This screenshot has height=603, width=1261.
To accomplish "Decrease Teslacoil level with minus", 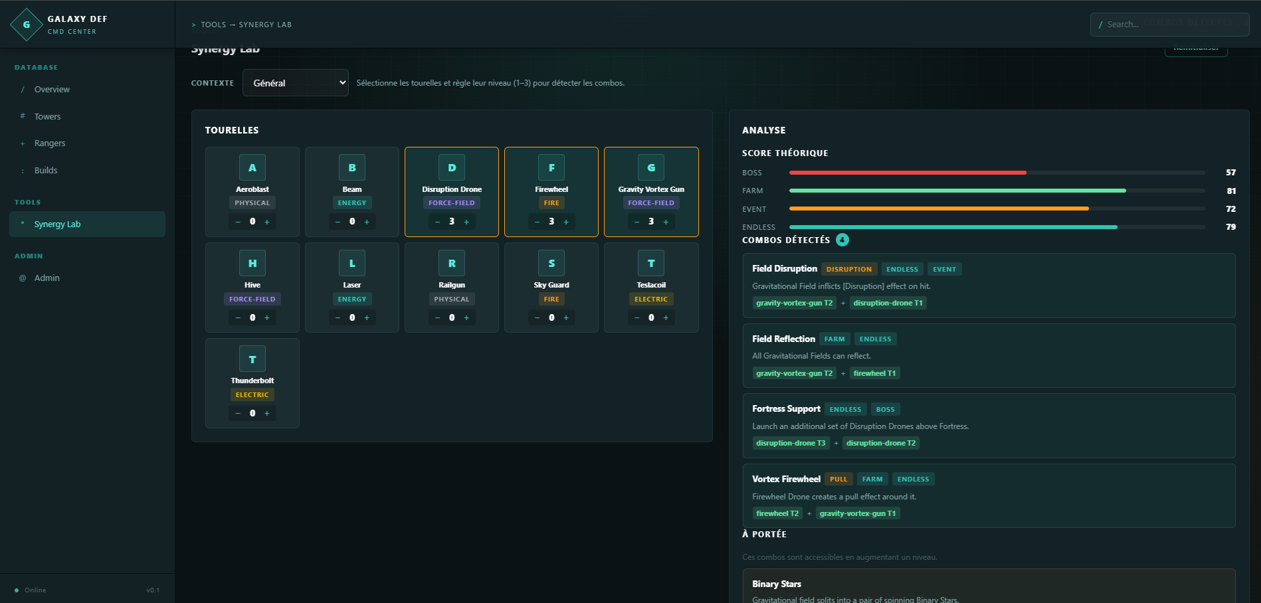I will tap(636, 317).
